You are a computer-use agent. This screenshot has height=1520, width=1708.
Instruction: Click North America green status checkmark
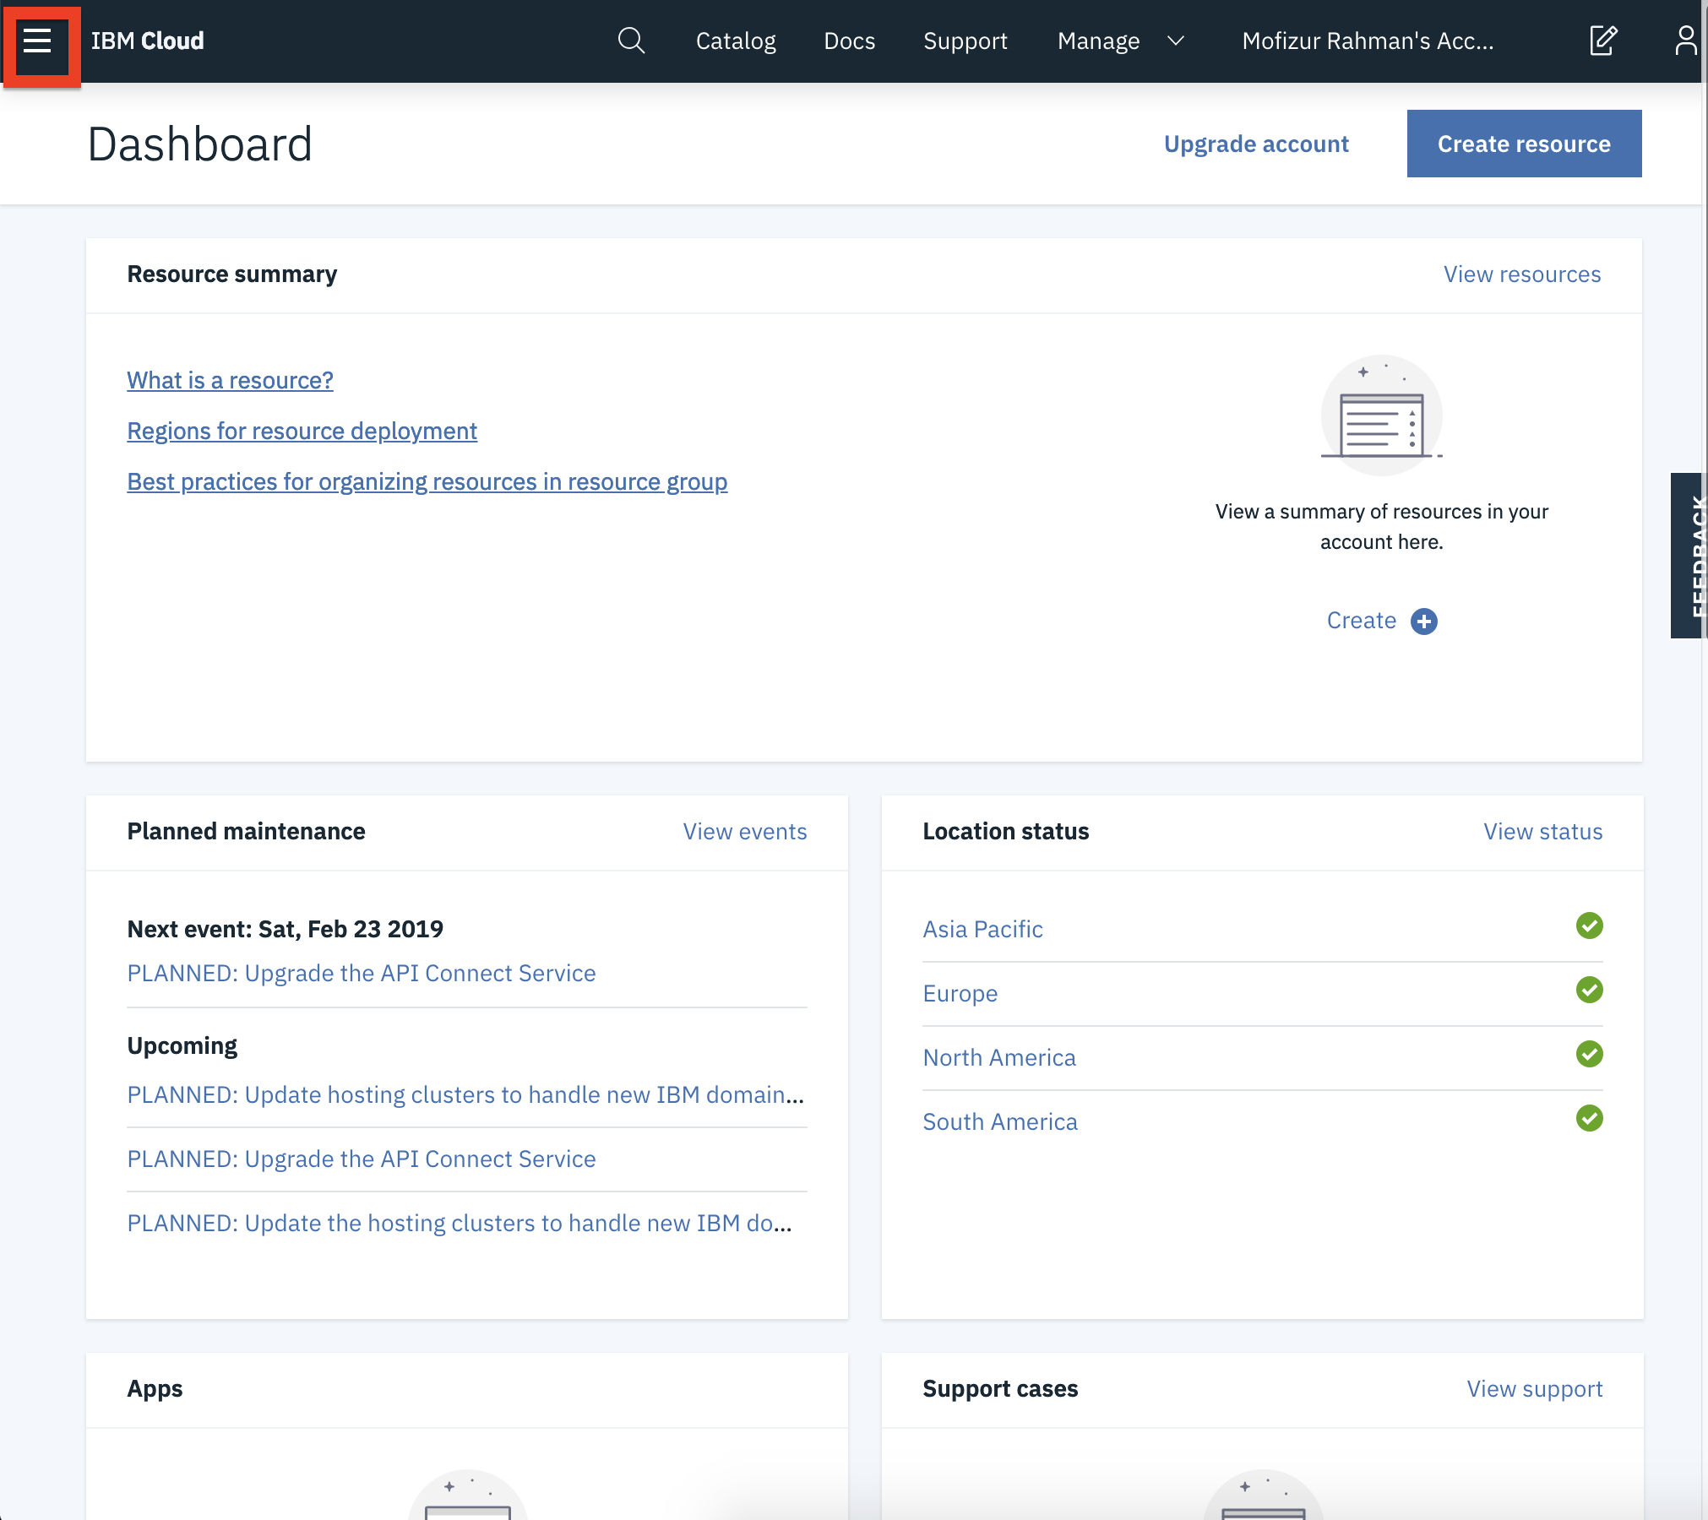coord(1589,1054)
